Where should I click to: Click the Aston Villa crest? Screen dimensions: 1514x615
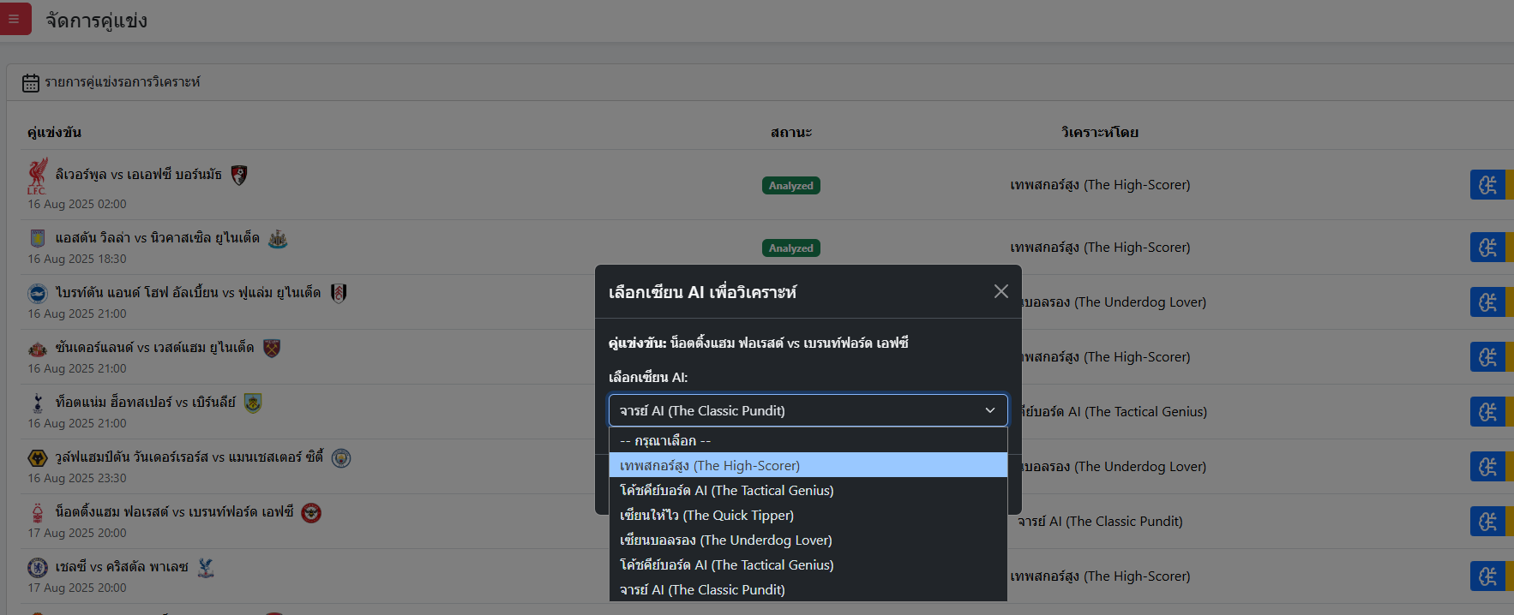pyautogui.click(x=37, y=238)
